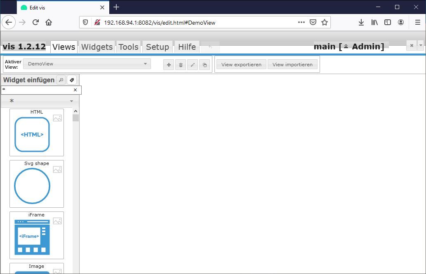Click View exportieren button
The width and height of the screenshot is (426, 274).
(241, 65)
